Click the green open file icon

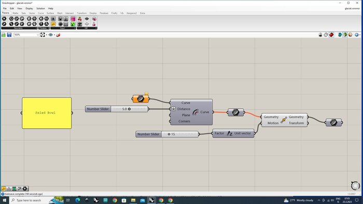tap(4, 35)
